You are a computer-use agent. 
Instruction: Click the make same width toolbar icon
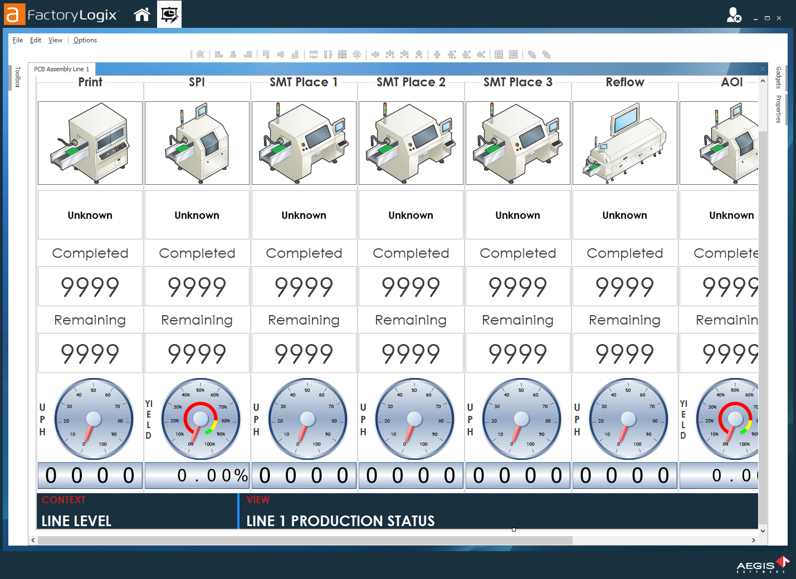point(313,54)
